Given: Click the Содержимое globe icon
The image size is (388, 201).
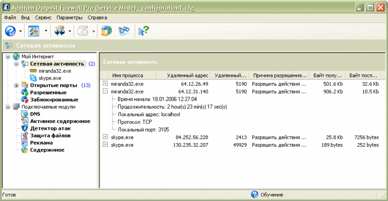Looking at the screenshot, I should tap(25, 150).
